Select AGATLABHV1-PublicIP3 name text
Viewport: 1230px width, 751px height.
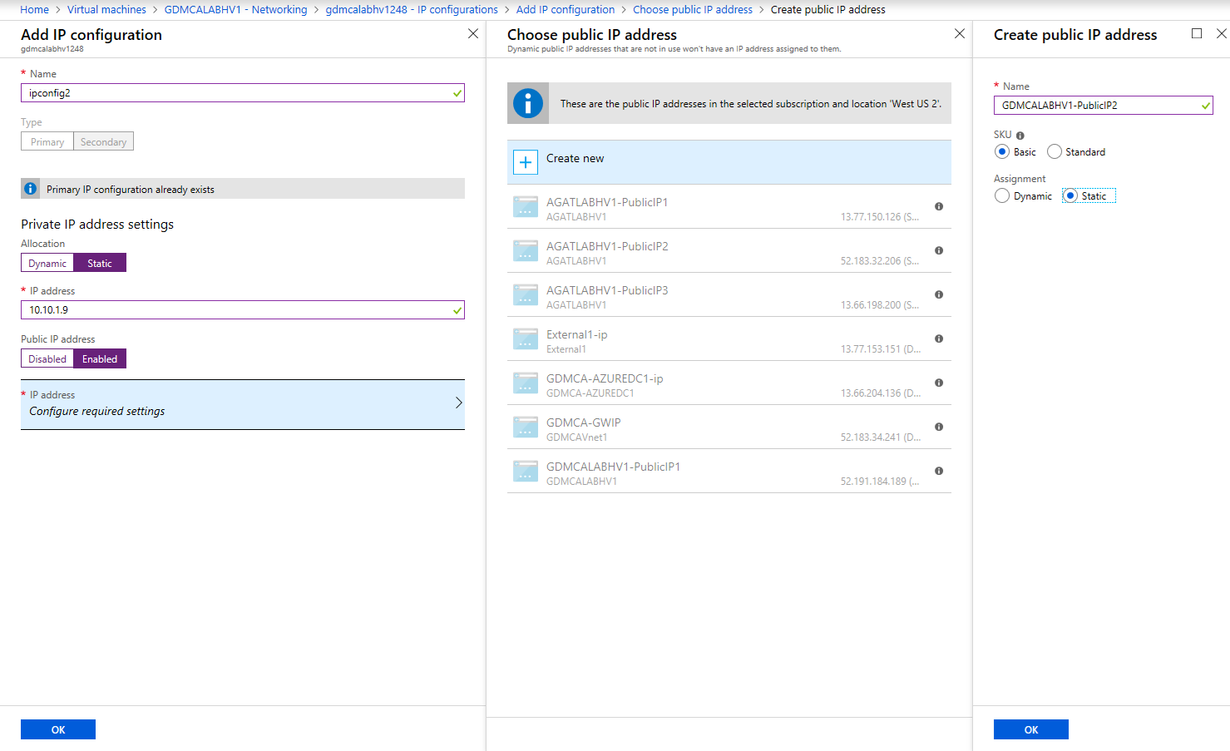click(607, 290)
